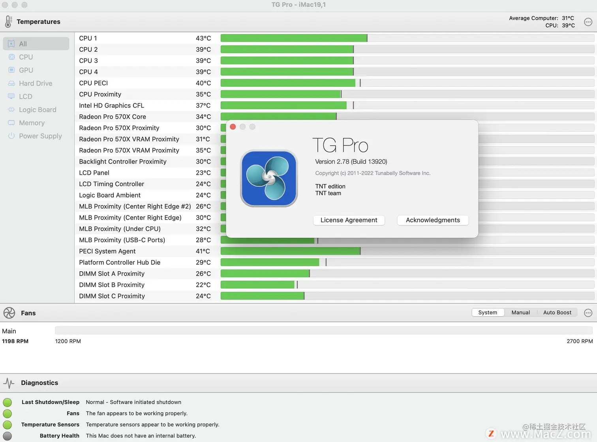Open Acknowledgments in About dialog
Image resolution: width=597 pixels, height=442 pixels.
(x=433, y=220)
